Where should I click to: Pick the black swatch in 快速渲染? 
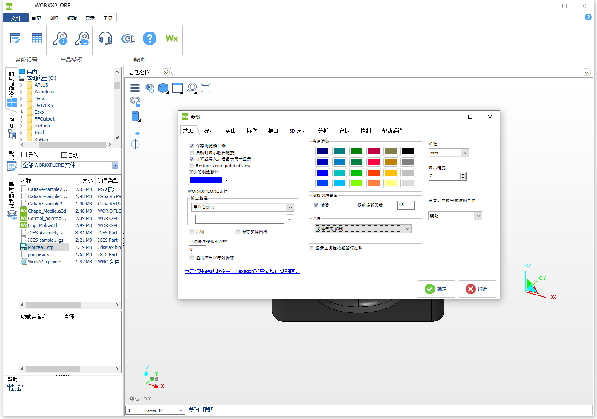coord(408,151)
